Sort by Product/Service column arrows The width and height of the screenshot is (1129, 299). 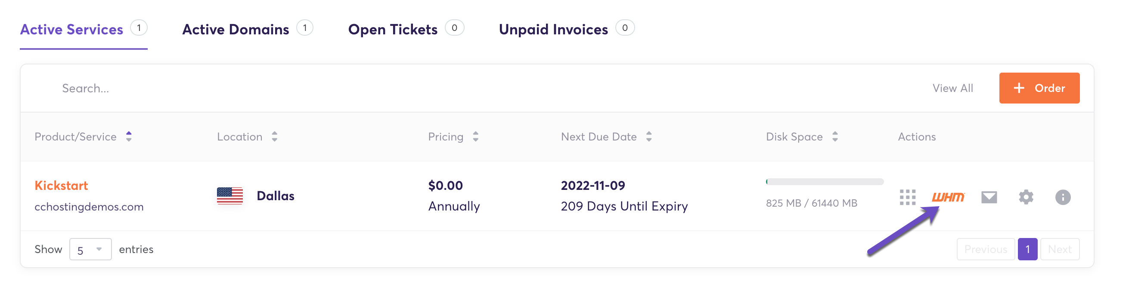click(129, 136)
